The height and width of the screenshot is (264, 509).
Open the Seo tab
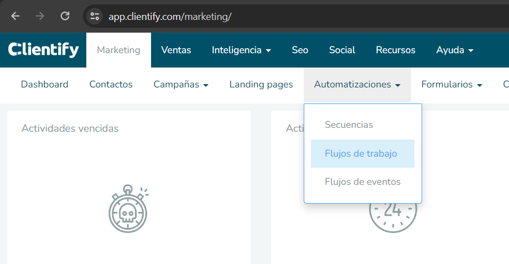click(x=300, y=50)
